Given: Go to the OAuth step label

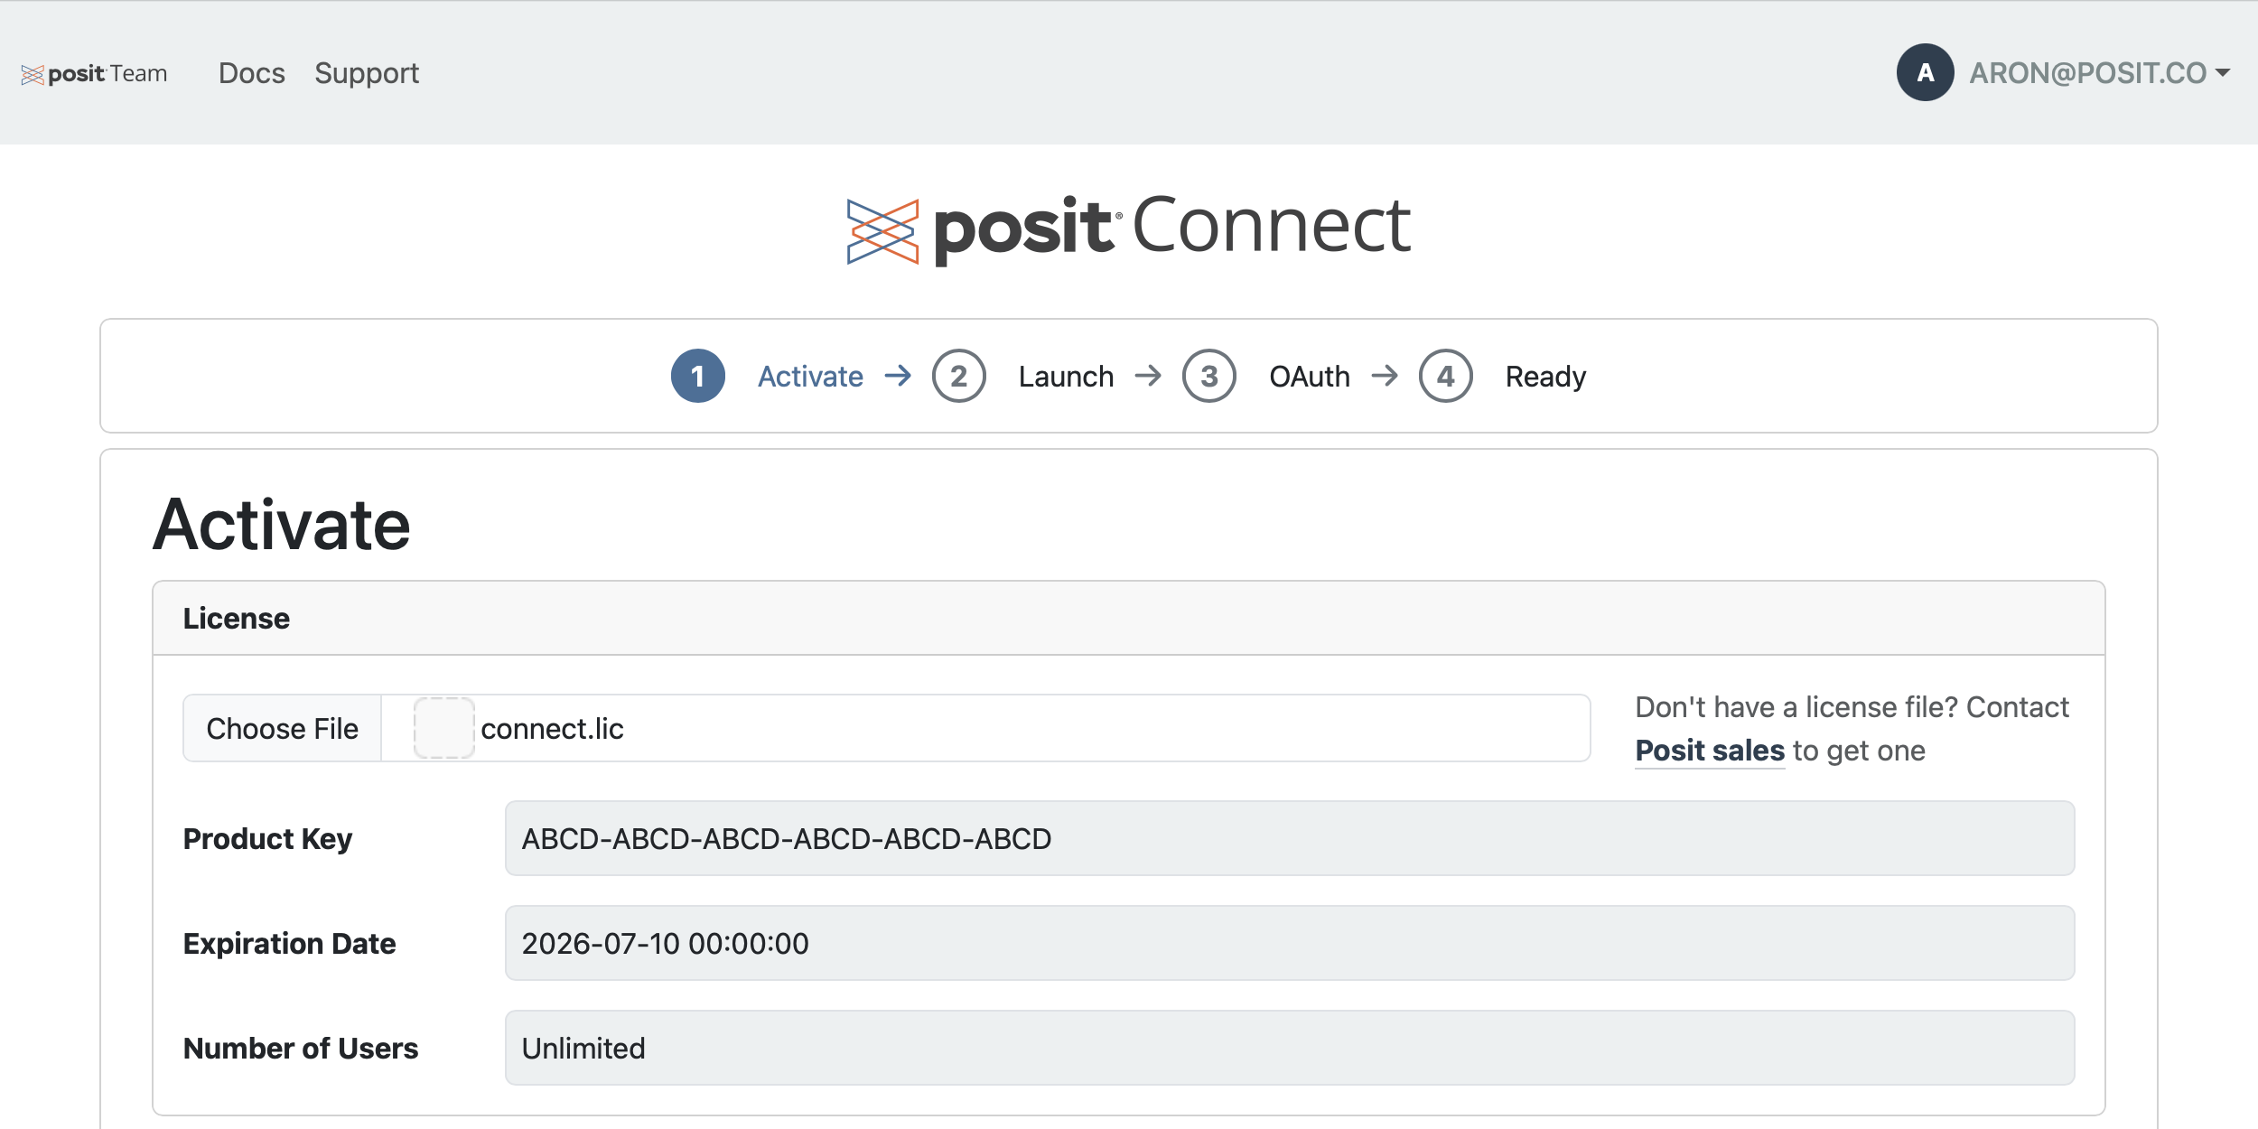Looking at the screenshot, I should tap(1309, 377).
